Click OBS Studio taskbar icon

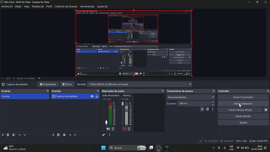coord(159,148)
